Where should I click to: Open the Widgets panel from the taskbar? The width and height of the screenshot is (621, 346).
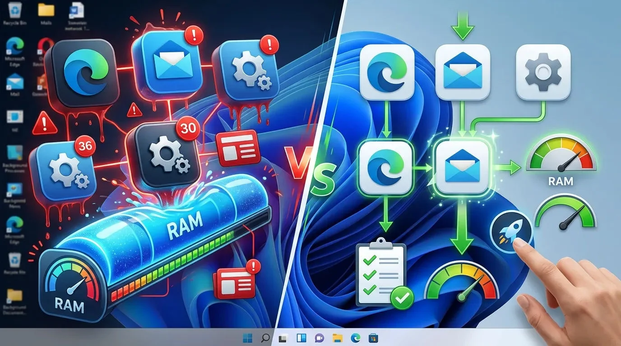pos(301,338)
